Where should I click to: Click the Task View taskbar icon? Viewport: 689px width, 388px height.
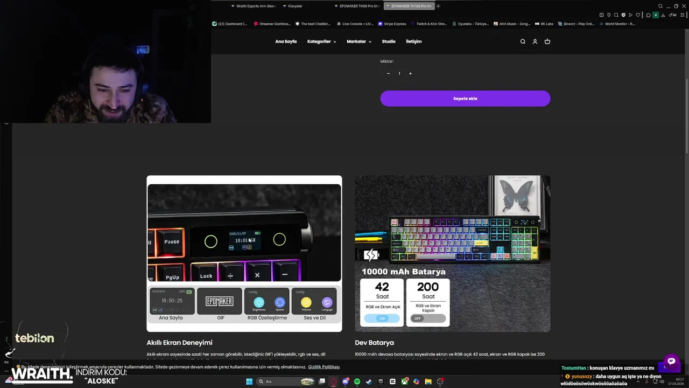pyautogui.click(x=322, y=382)
